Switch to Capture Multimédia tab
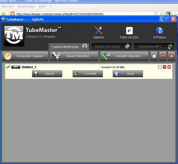Viewport: 178px width, 164px height. point(69,47)
